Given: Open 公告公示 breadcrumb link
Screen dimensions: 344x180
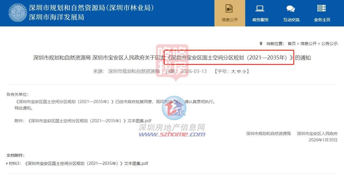Looking at the screenshot, I should point(329,44).
